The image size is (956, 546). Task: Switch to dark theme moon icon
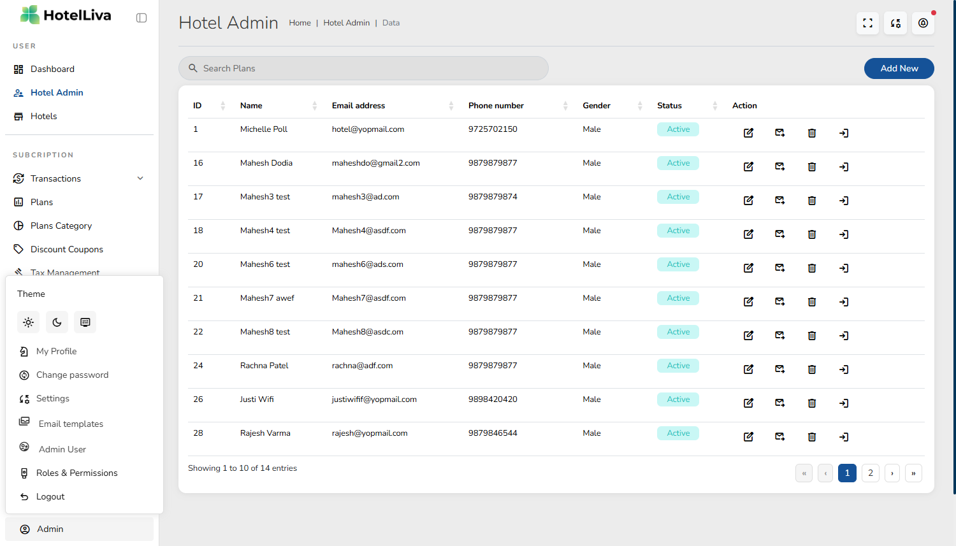[57, 322]
